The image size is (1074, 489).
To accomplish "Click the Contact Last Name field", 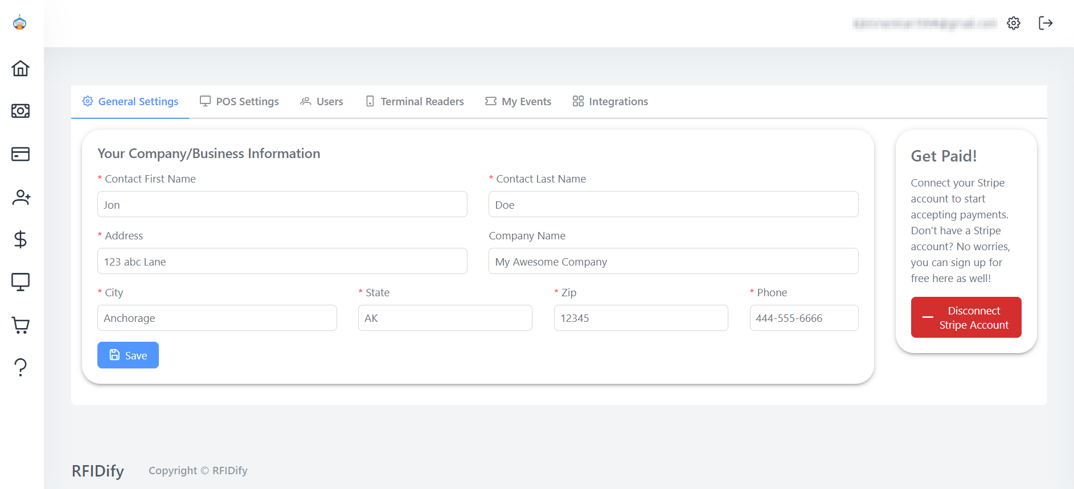I will click(x=674, y=204).
